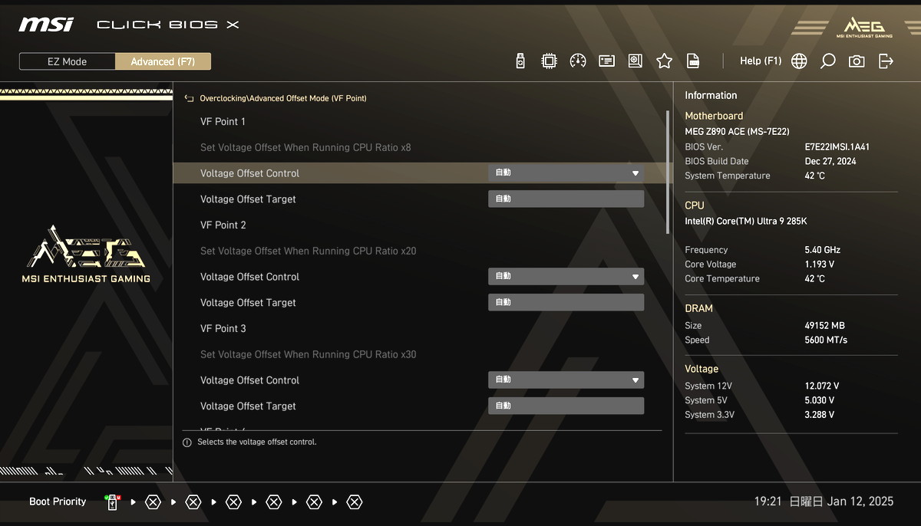921x526 pixels.
Task: Click the date and time display
Action: coord(824,501)
